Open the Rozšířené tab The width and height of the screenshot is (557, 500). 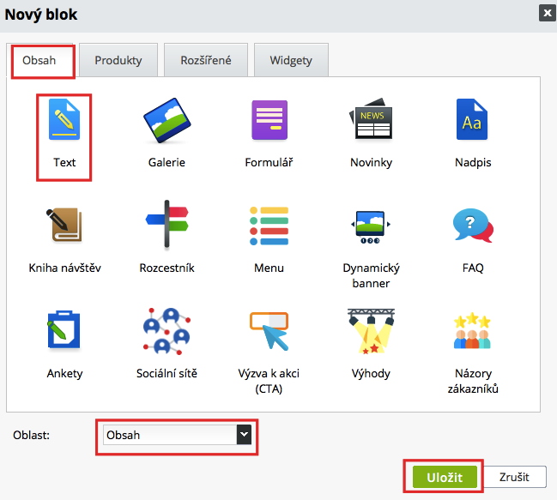(206, 61)
